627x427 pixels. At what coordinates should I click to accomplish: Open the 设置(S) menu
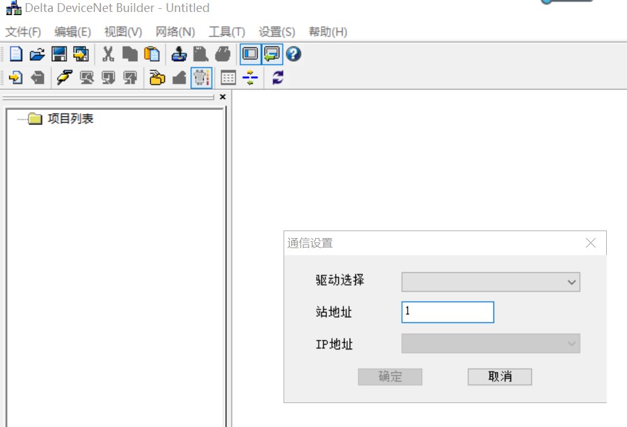[x=277, y=32]
